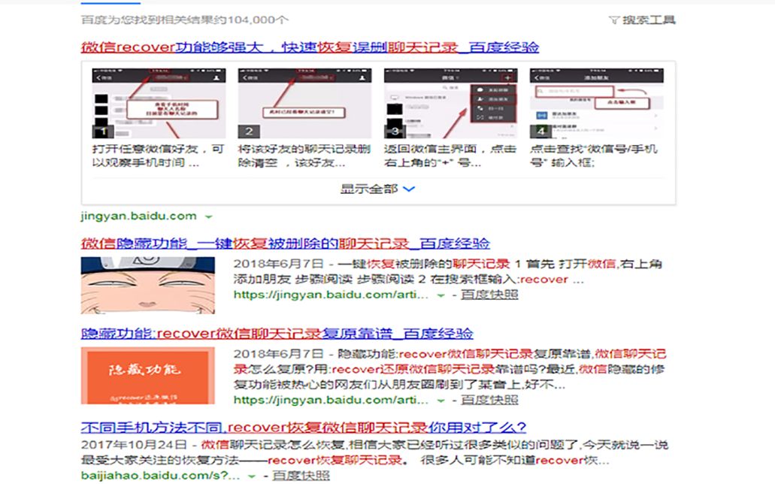
Task: Click the jingyan.baidu.com source URL
Action: click(x=139, y=216)
